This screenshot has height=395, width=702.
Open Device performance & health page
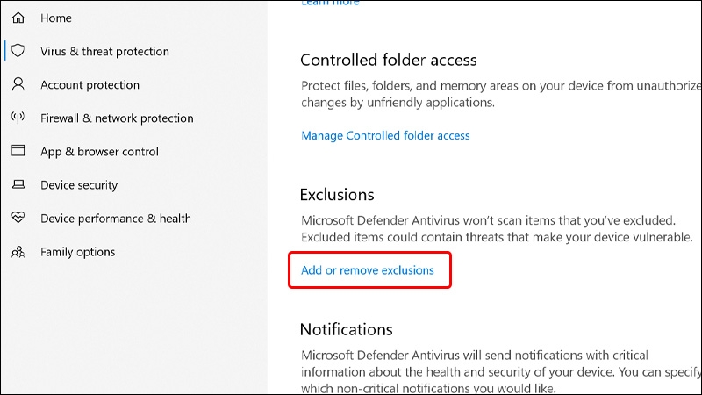click(116, 219)
